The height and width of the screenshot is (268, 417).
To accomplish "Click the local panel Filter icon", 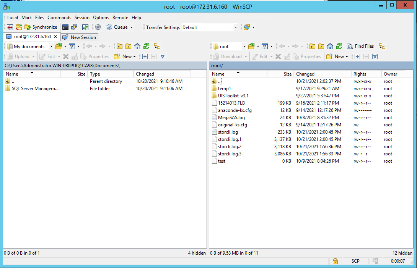I will (72, 47).
